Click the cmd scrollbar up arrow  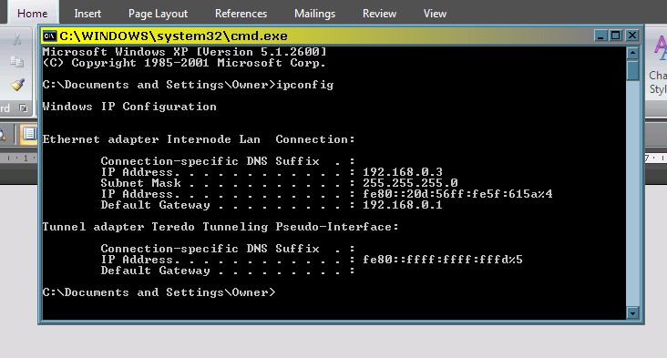(632, 53)
